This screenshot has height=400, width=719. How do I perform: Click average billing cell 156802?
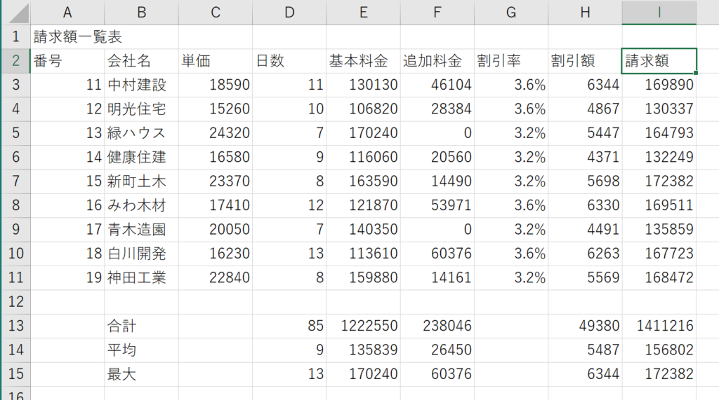(659, 350)
